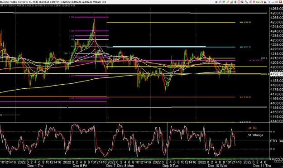Click the OHLC data line under the title bar
The height and width of the screenshot is (168, 283).
[x=38, y=5]
